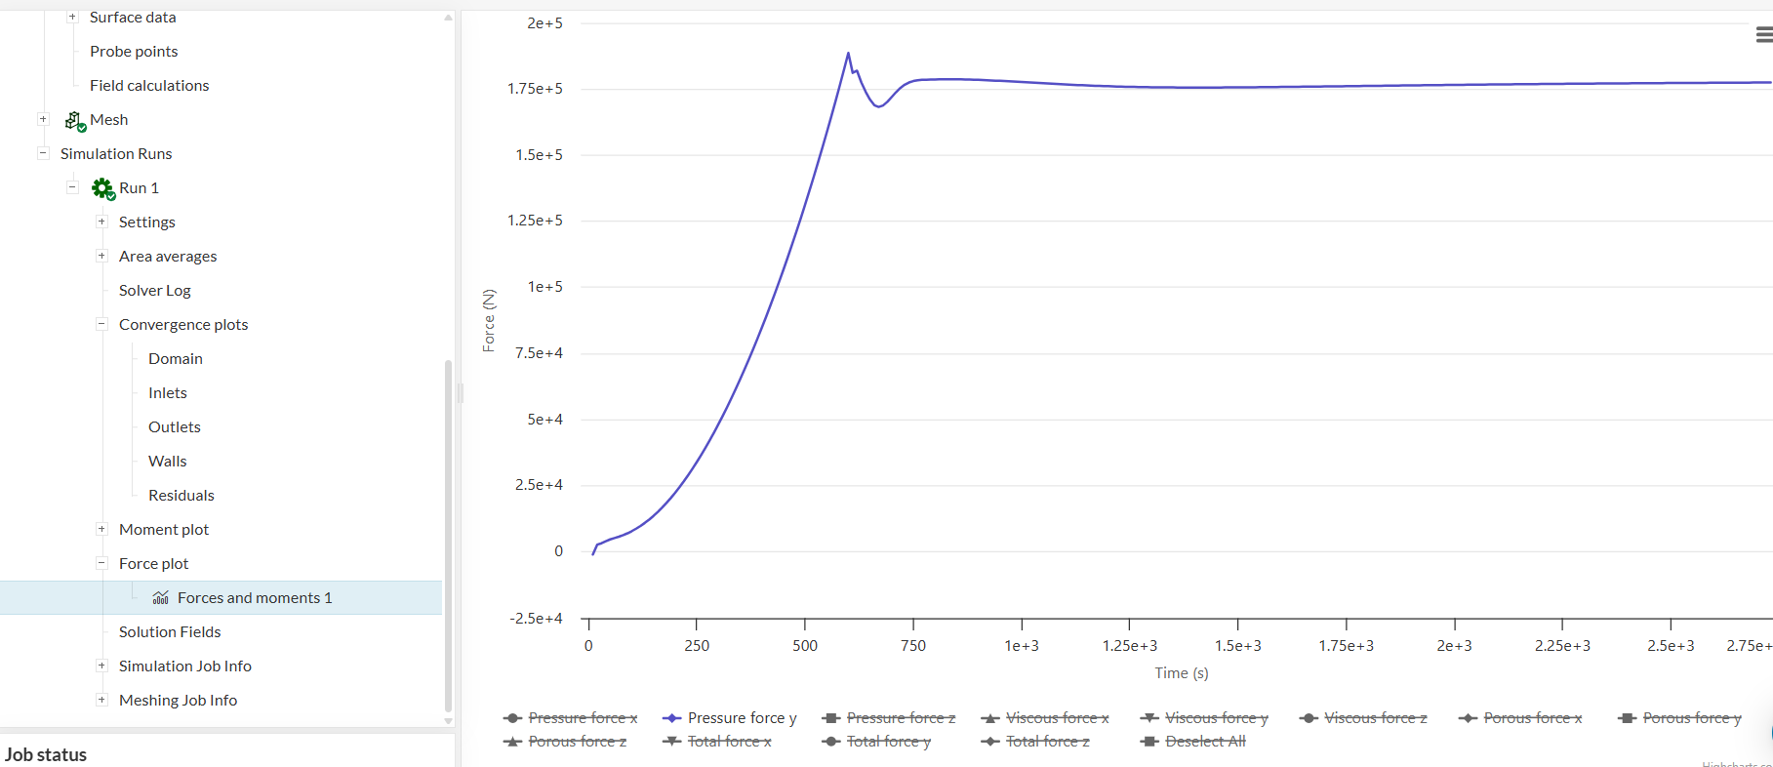Open the Solver Log item
The image size is (1773, 767).
(155, 291)
